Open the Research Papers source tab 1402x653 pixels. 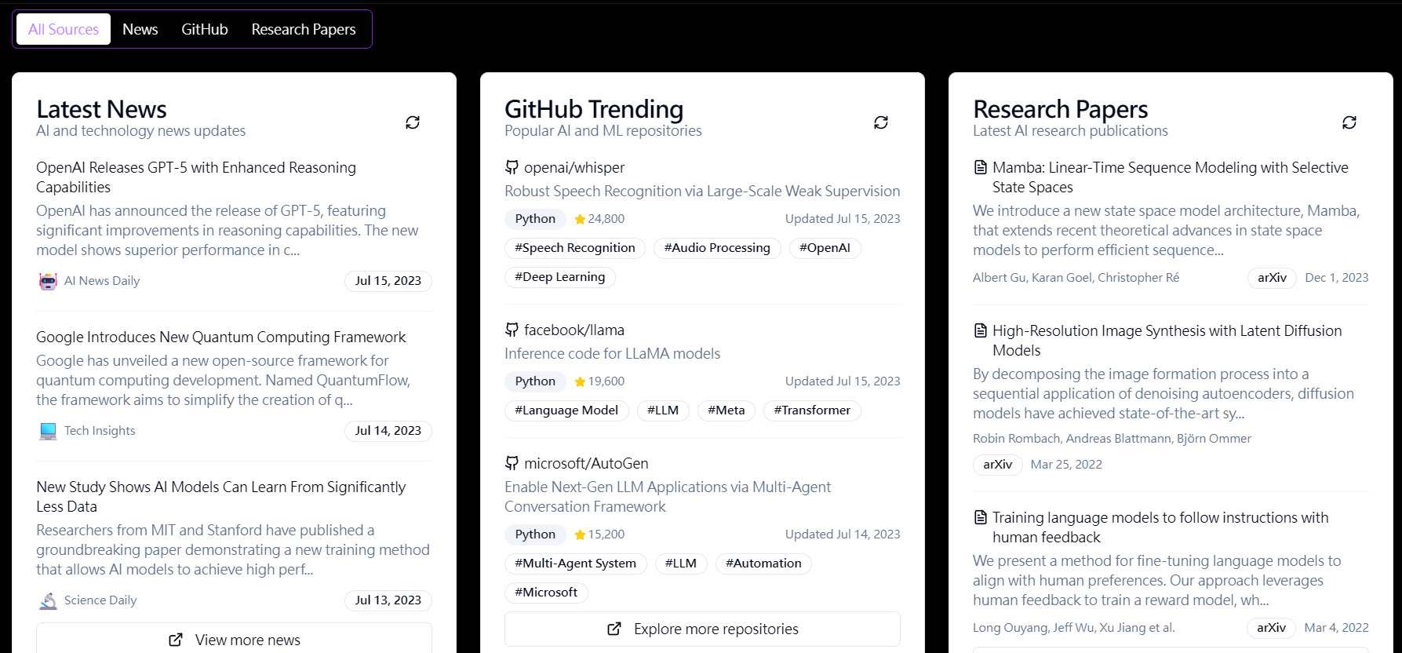pos(303,29)
